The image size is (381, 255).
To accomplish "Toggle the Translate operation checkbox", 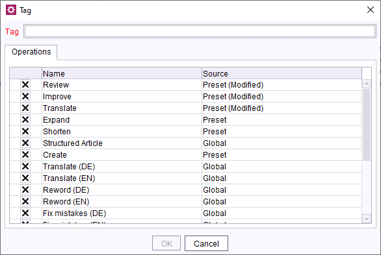I will [x=25, y=108].
